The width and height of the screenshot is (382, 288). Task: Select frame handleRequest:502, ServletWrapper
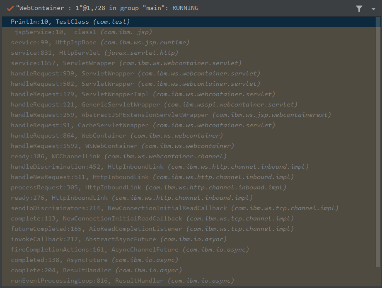tap(189, 84)
